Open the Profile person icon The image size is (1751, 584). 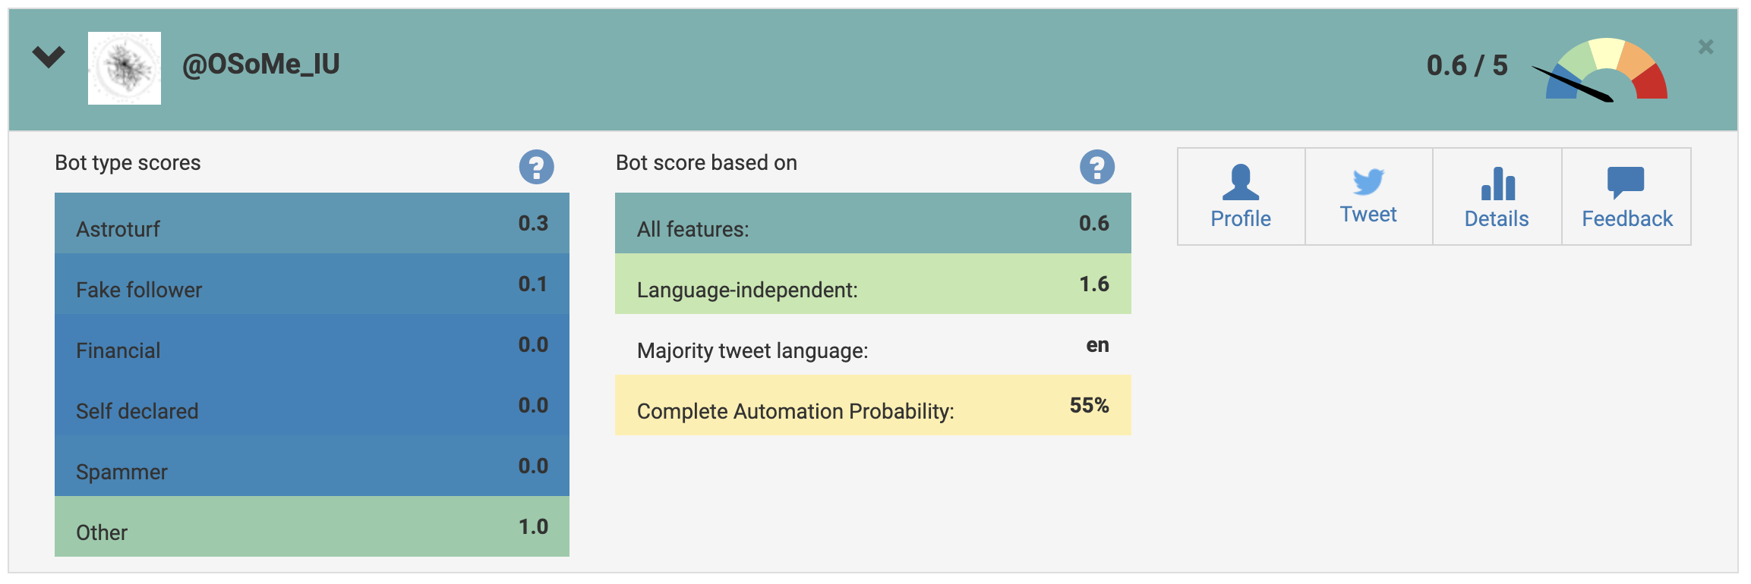(1240, 183)
